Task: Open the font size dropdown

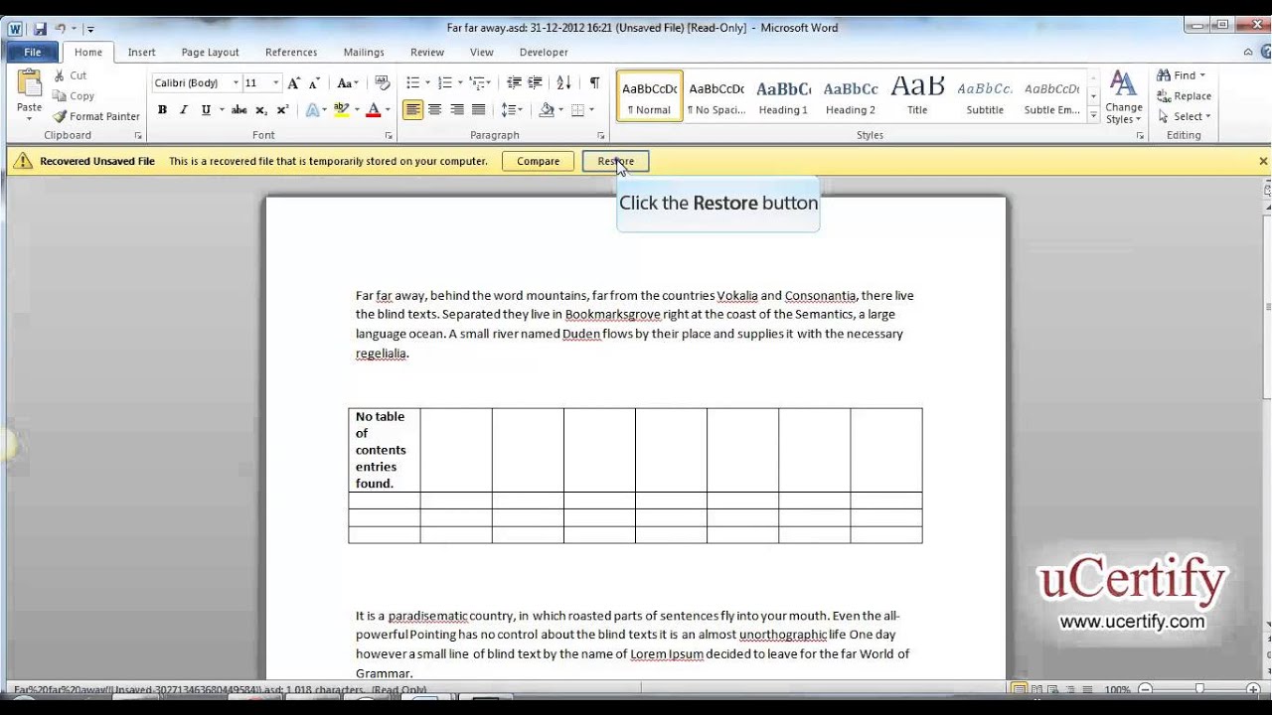Action: pyautogui.click(x=275, y=83)
